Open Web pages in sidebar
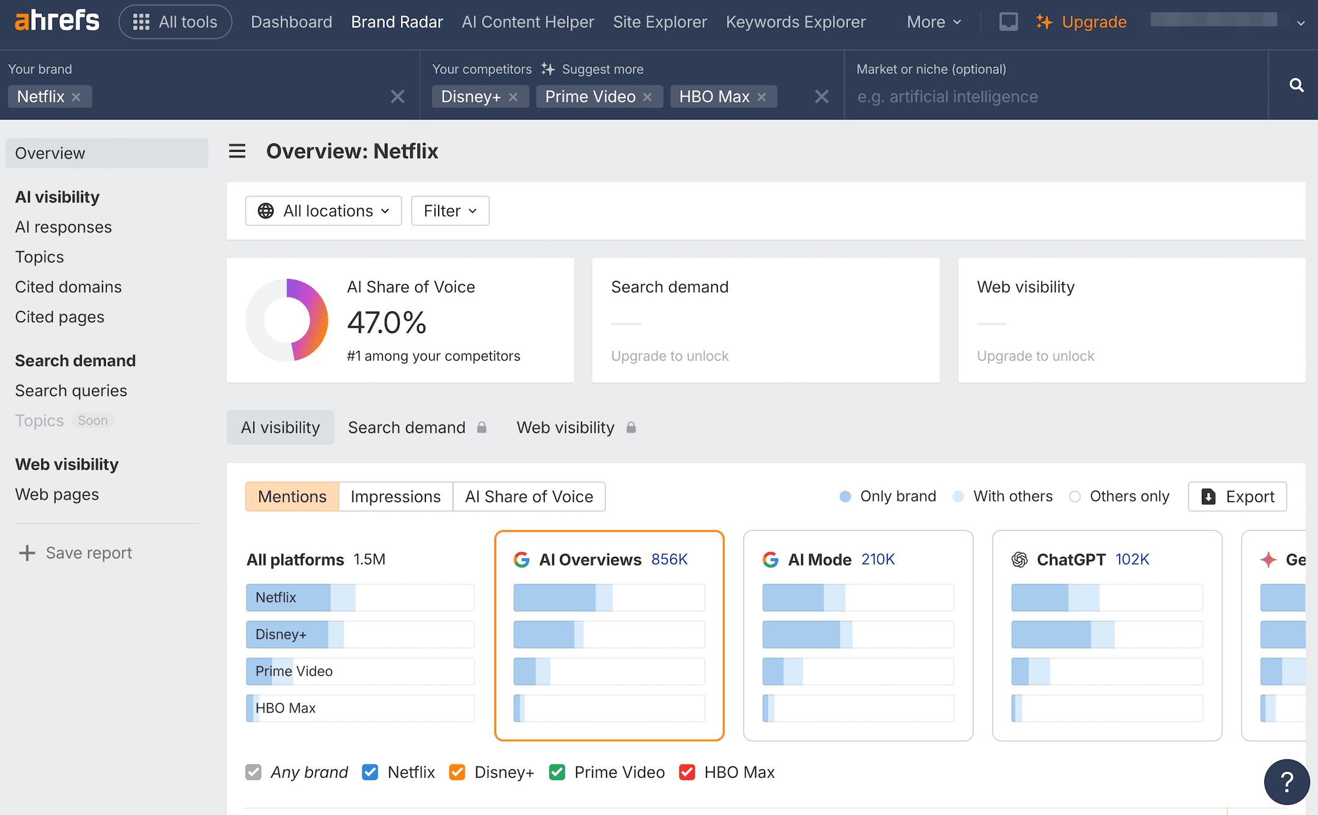 pos(57,494)
